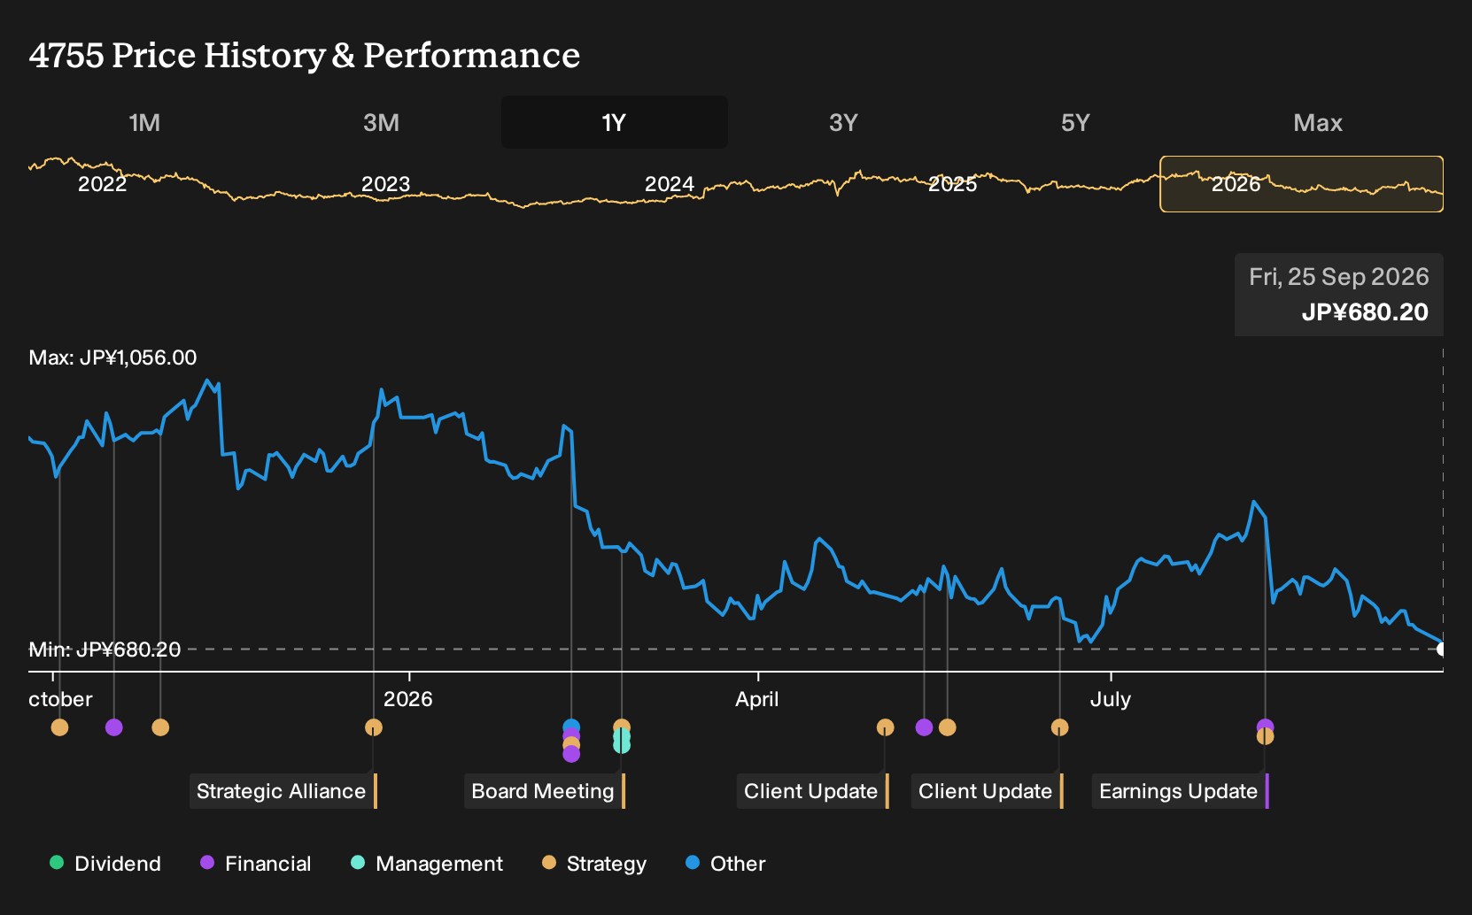Select the orange dot overlapping the Earnings Update purple dot
The height and width of the screenshot is (915, 1472).
(1266, 736)
